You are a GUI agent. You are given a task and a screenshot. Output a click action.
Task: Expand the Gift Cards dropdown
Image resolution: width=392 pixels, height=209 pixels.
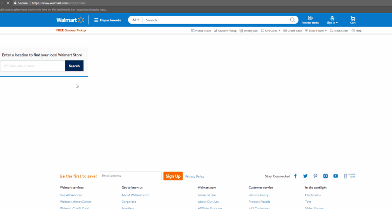tap(270, 31)
